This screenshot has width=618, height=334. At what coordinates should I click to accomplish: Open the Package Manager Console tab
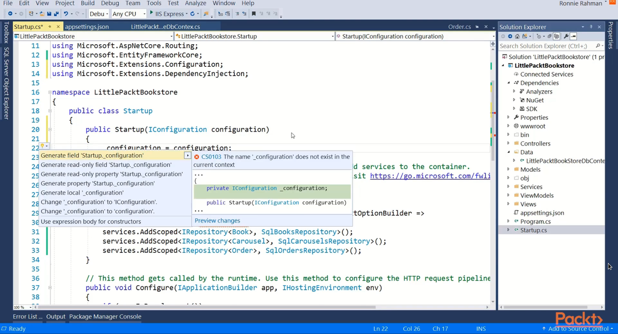pos(105,317)
